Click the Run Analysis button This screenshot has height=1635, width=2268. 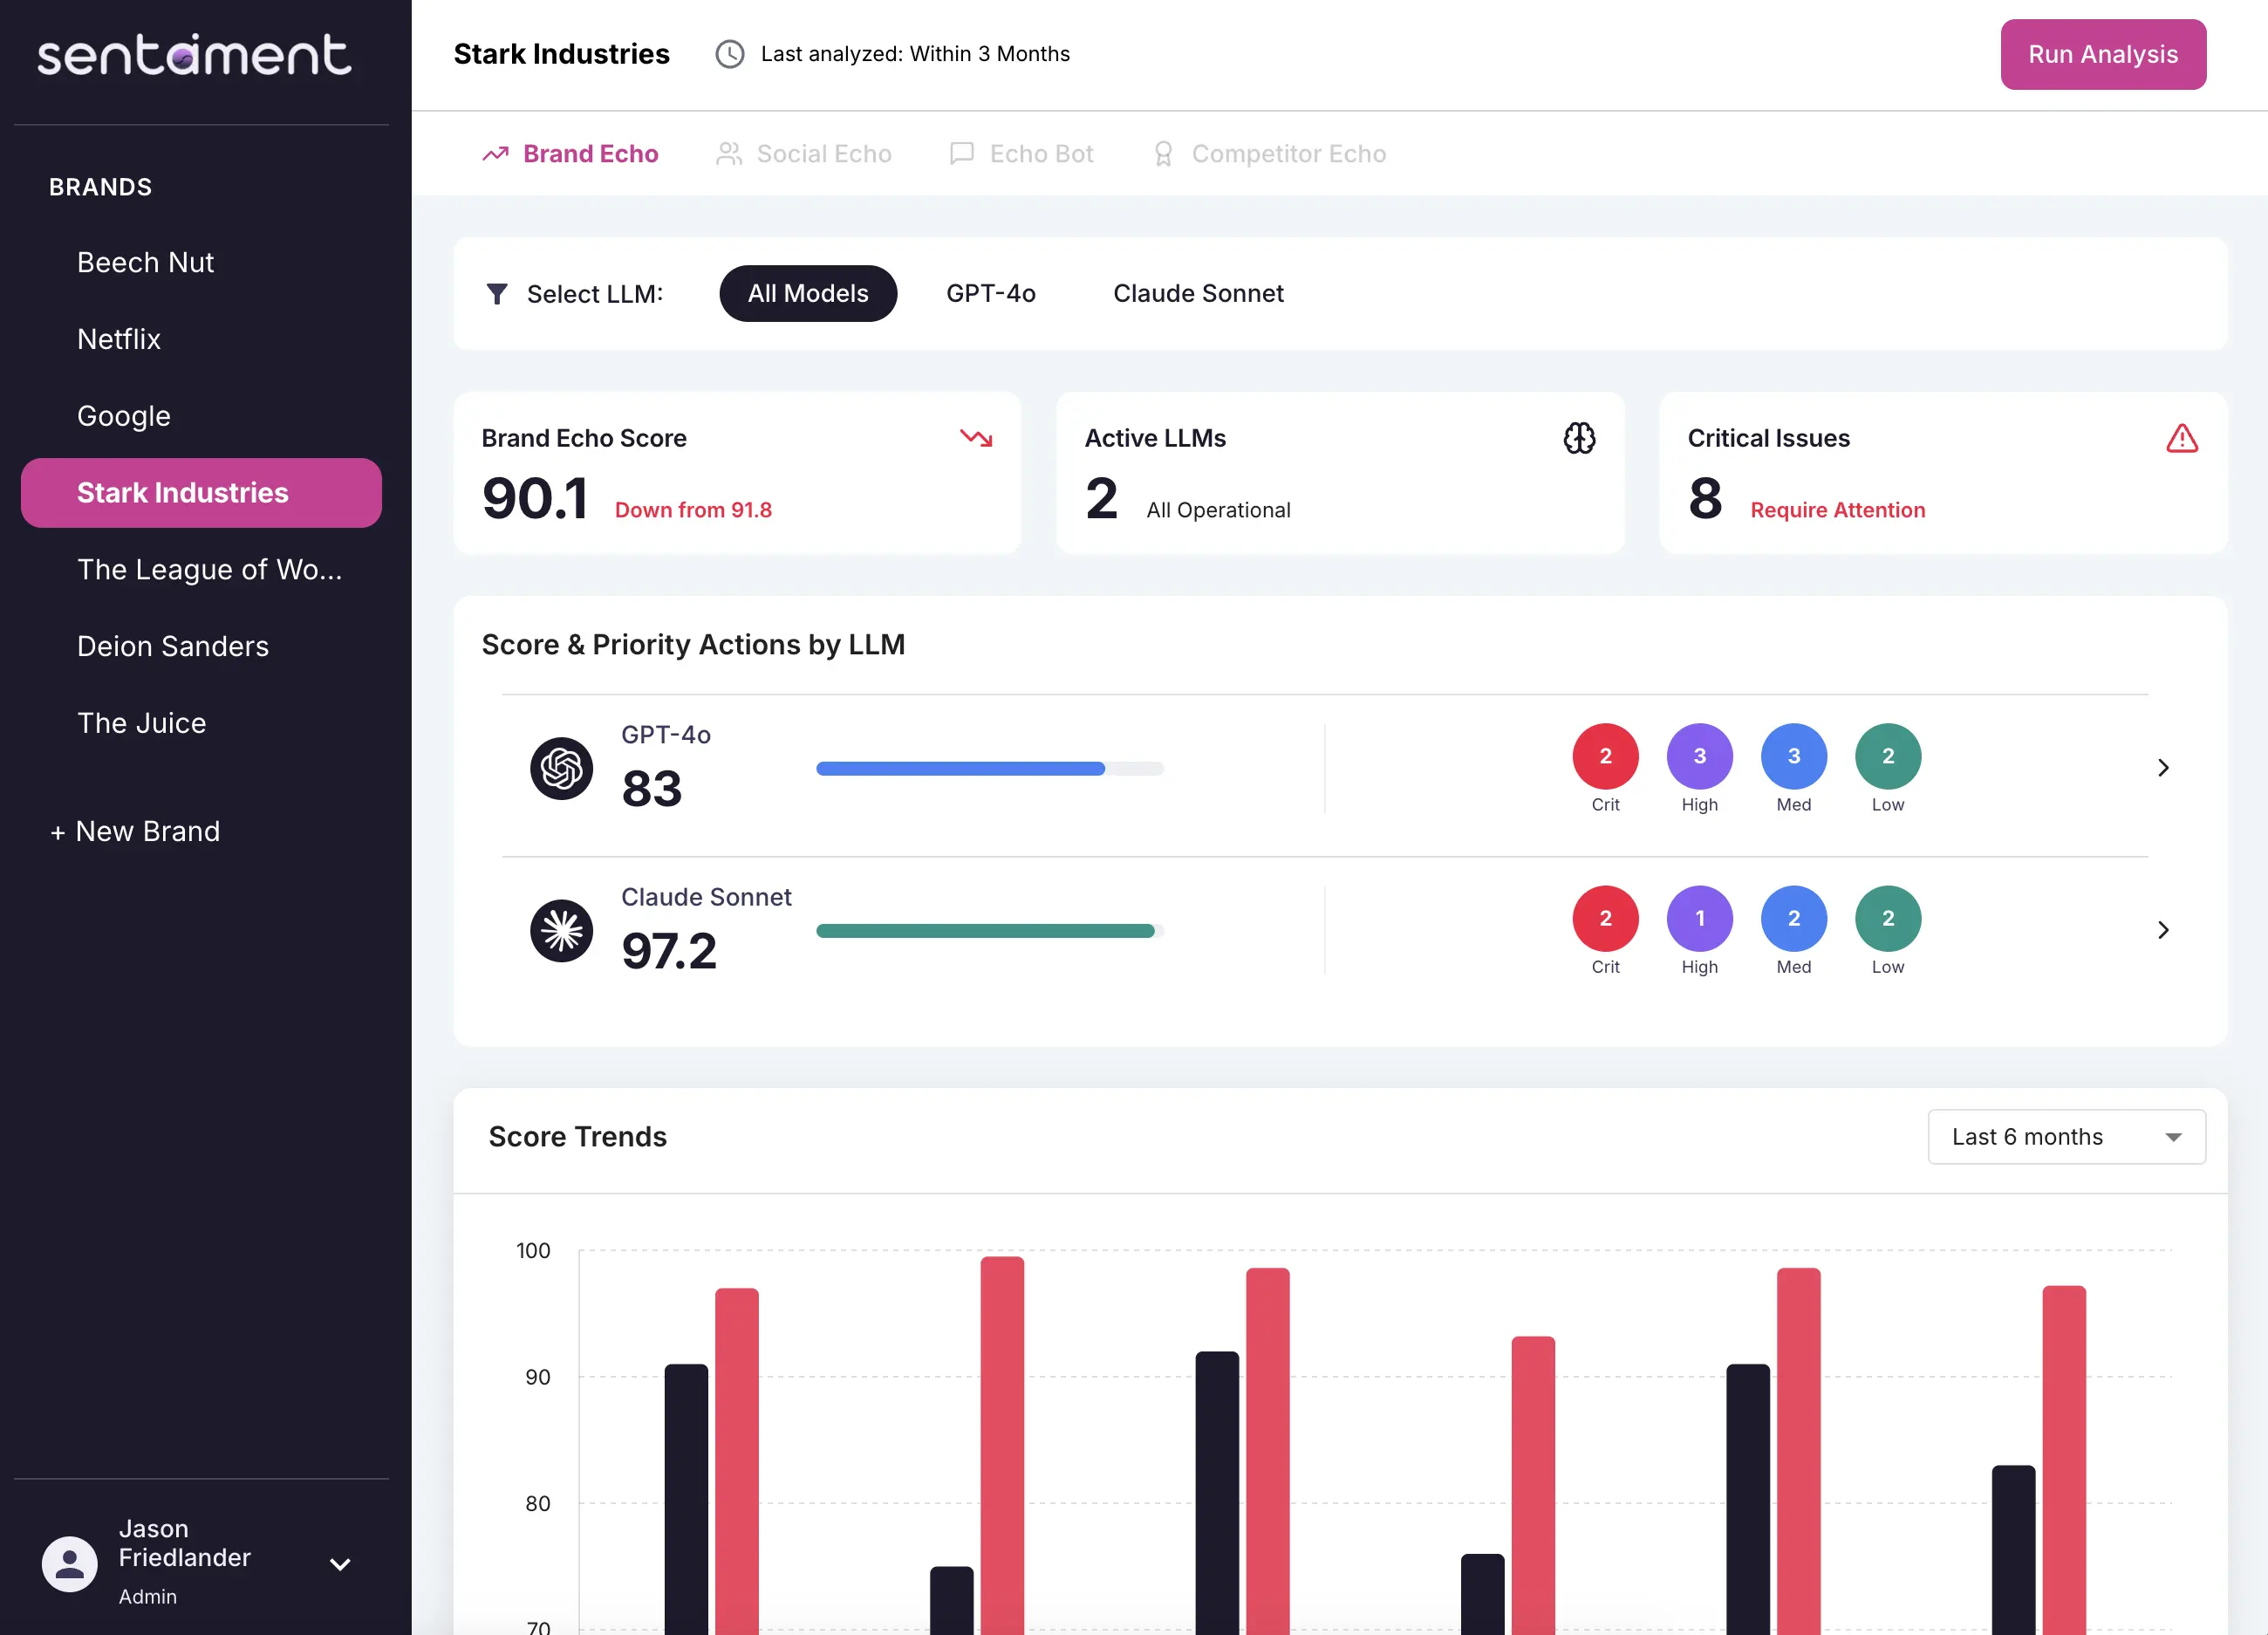pyautogui.click(x=2103, y=54)
